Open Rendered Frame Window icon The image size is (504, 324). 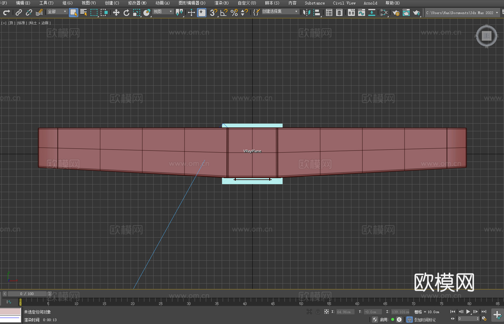(406, 12)
